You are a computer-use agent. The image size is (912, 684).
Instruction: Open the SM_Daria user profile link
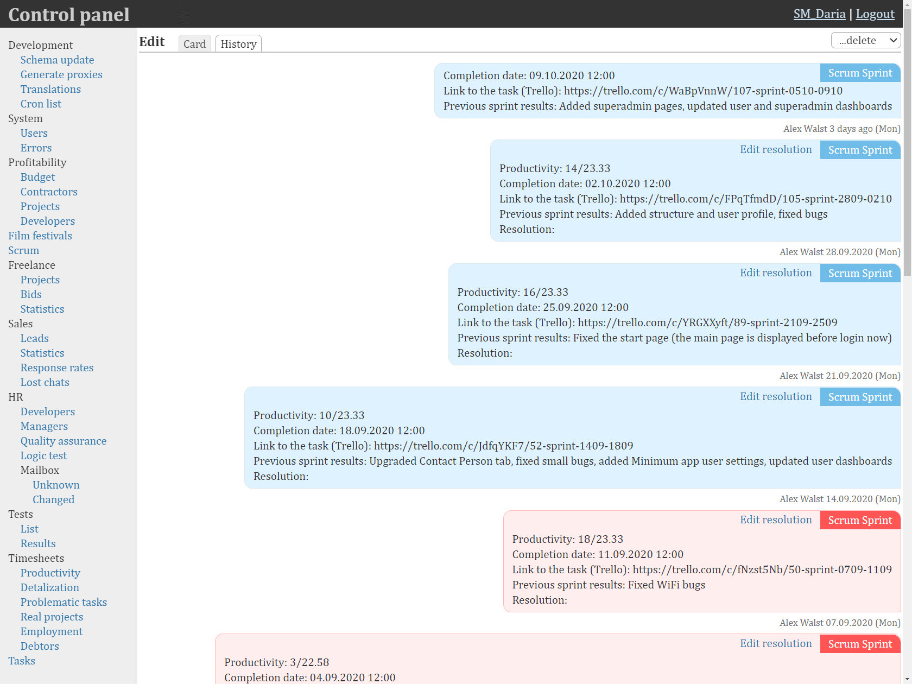tap(819, 14)
